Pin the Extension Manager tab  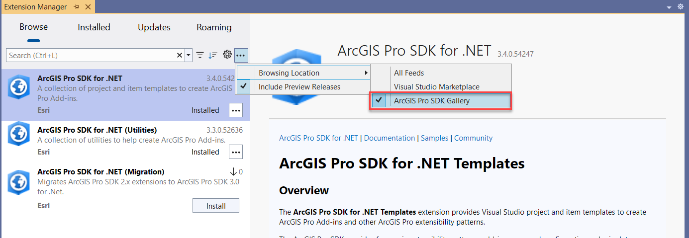click(x=76, y=7)
